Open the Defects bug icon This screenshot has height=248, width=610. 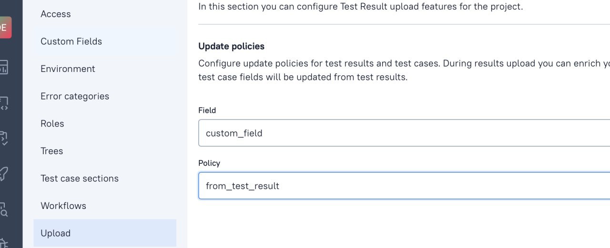coord(4,242)
